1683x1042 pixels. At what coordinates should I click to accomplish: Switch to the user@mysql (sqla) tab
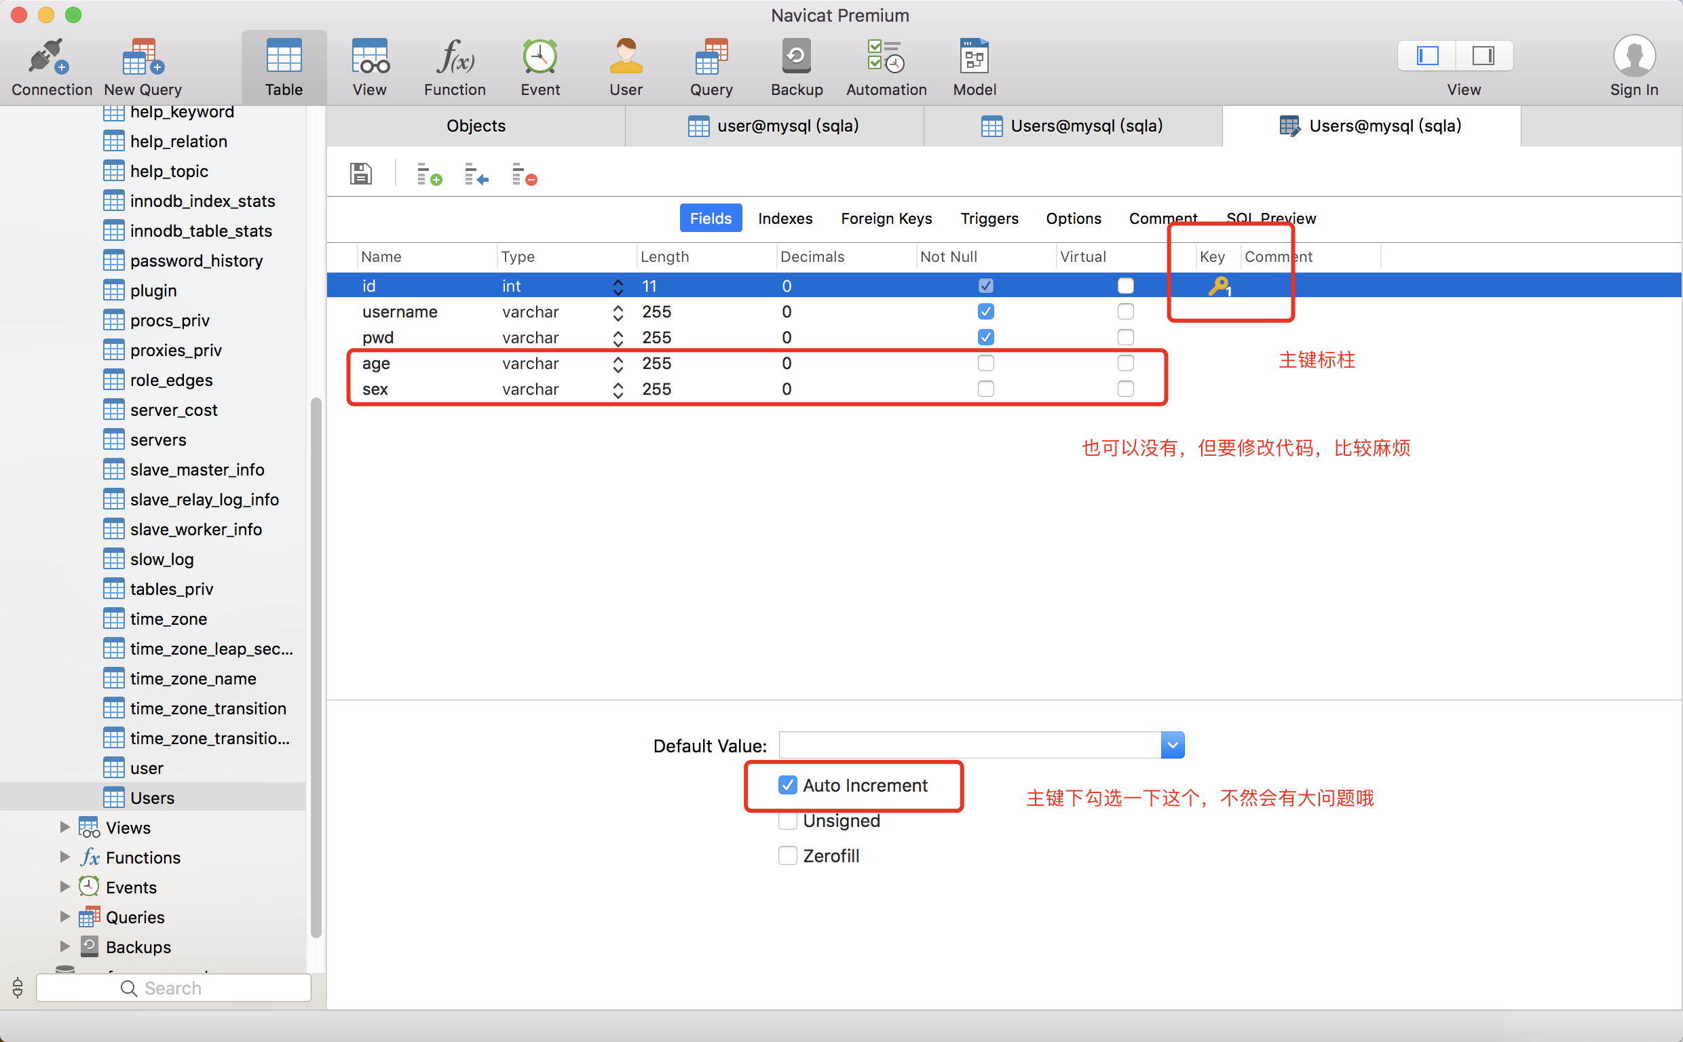[774, 126]
